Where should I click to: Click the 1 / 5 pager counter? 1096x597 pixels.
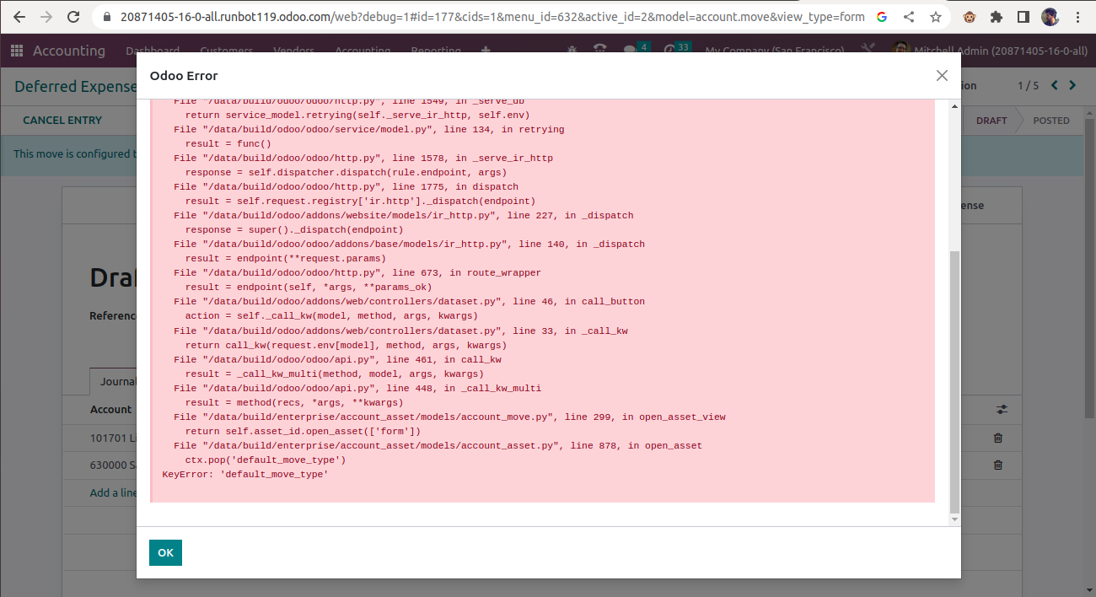tap(1029, 86)
